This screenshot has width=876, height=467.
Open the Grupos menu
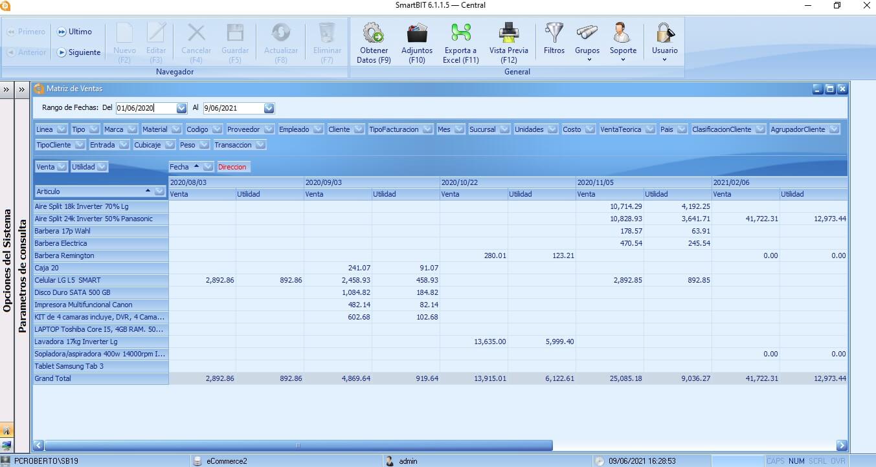(x=587, y=42)
